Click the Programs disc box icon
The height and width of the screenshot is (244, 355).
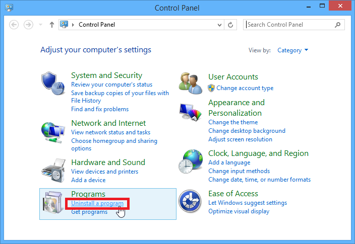point(53,202)
